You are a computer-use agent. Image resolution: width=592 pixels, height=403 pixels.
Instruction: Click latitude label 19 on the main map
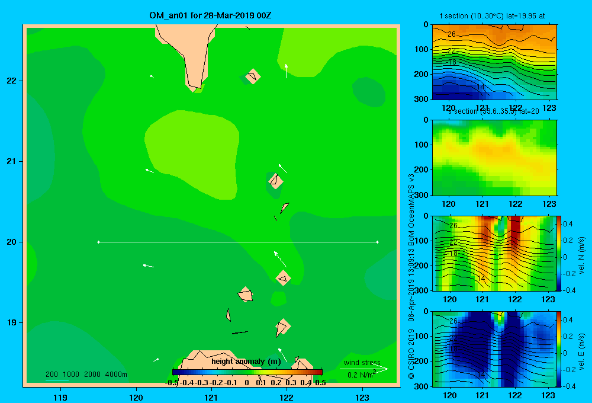(x=12, y=322)
